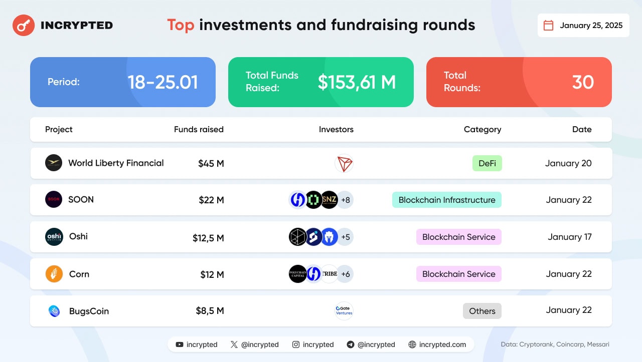Click the calendar icon beside the date

549,25
